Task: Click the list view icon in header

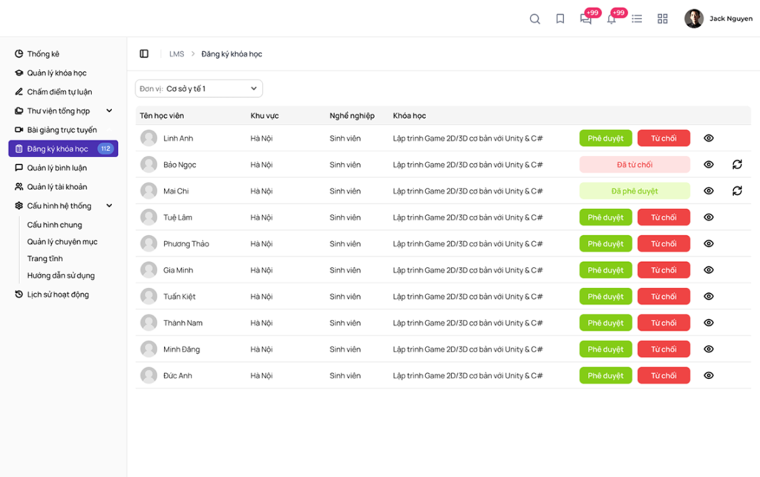Action: (637, 19)
